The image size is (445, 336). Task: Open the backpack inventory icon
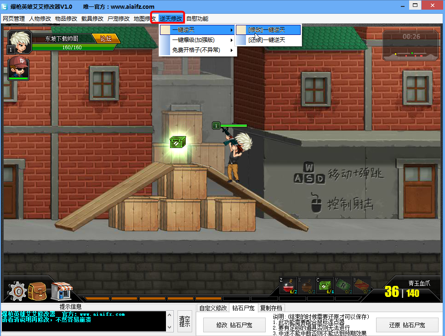(x=37, y=291)
